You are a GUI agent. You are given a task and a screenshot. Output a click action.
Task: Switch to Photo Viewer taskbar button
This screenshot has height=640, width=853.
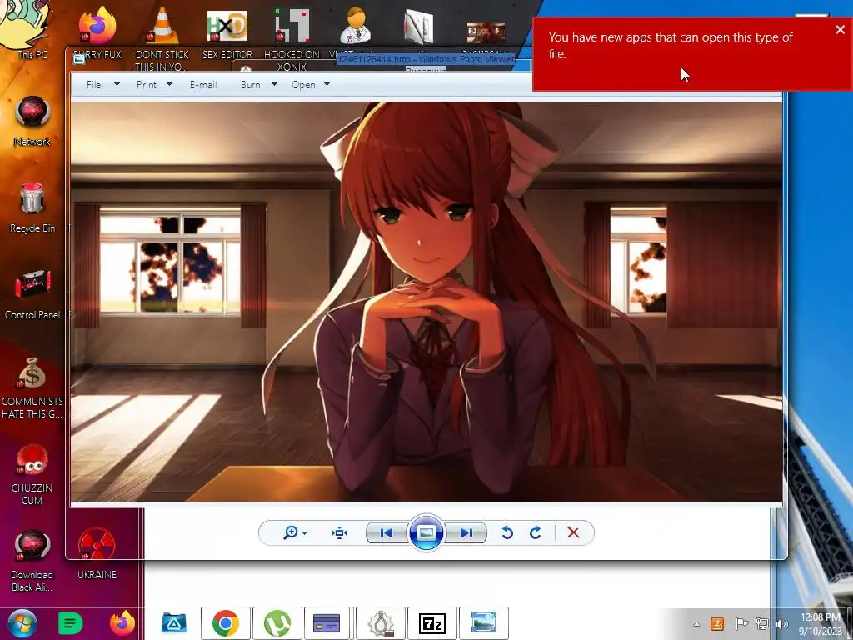(484, 623)
